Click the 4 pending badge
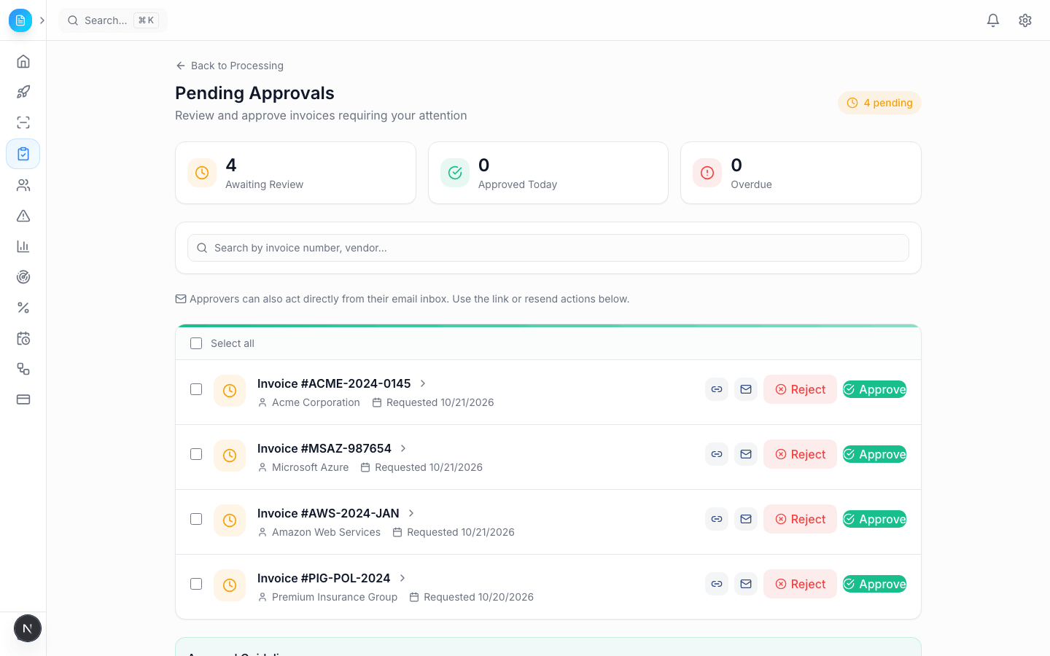The width and height of the screenshot is (1050, 656). pyautogui.click(x=879, y=103)
